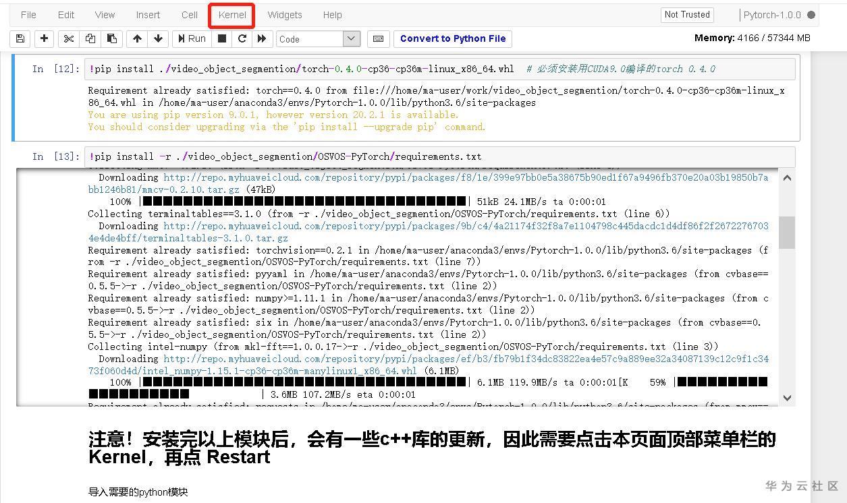847x503 pixels.
Task: Click the Pytorch-1.0.0 kernel name
Action: pyautogui.click(x=772, y=15)
